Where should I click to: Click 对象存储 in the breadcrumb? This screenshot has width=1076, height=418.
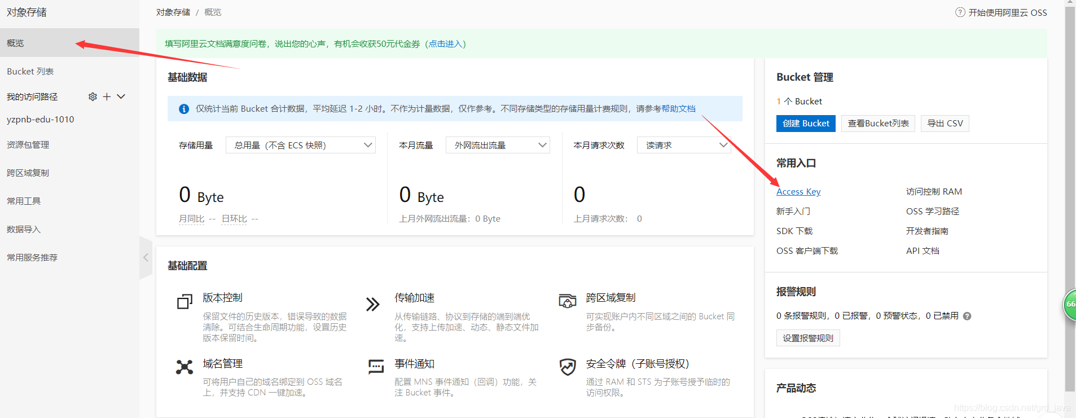pos(173,12)
